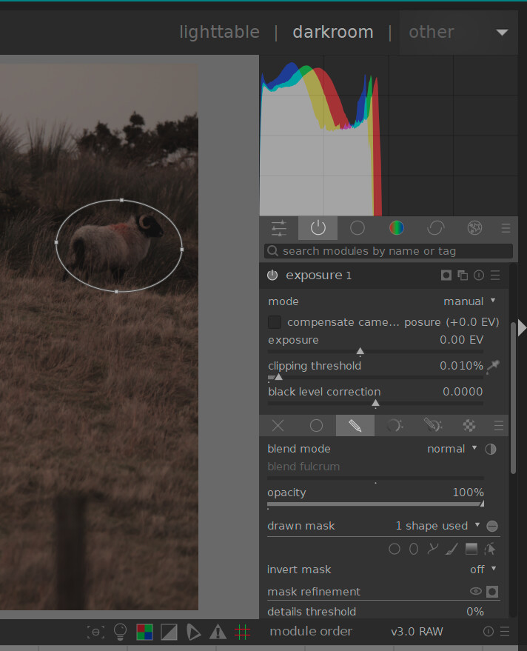Open the 'other' views menu
527x651 pixels.
pyautogui.click(x=458, y=32)
